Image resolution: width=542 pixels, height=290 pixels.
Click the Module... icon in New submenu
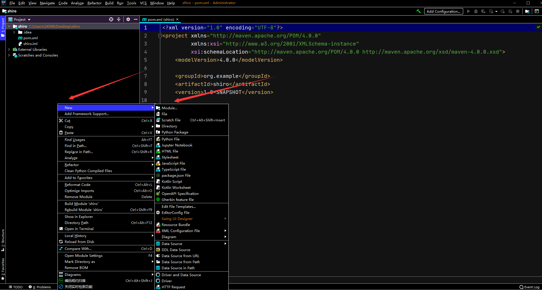coord(158,108)
